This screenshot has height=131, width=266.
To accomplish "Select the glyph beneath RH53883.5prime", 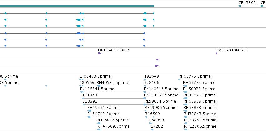I will pyautogui.click(x=185, y=111).
